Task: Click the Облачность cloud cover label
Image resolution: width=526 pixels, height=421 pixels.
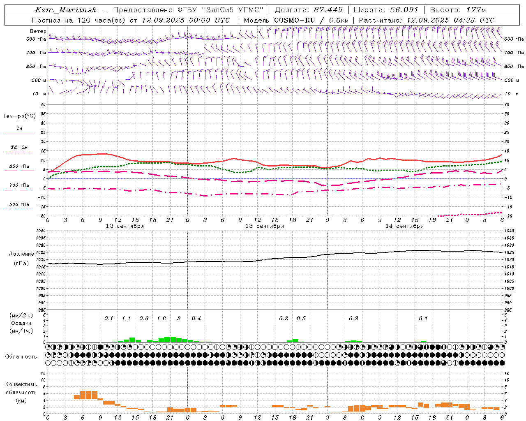Action: point(21,357)
